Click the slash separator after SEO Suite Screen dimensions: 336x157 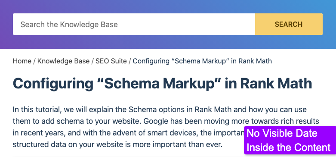pos(129,61)
